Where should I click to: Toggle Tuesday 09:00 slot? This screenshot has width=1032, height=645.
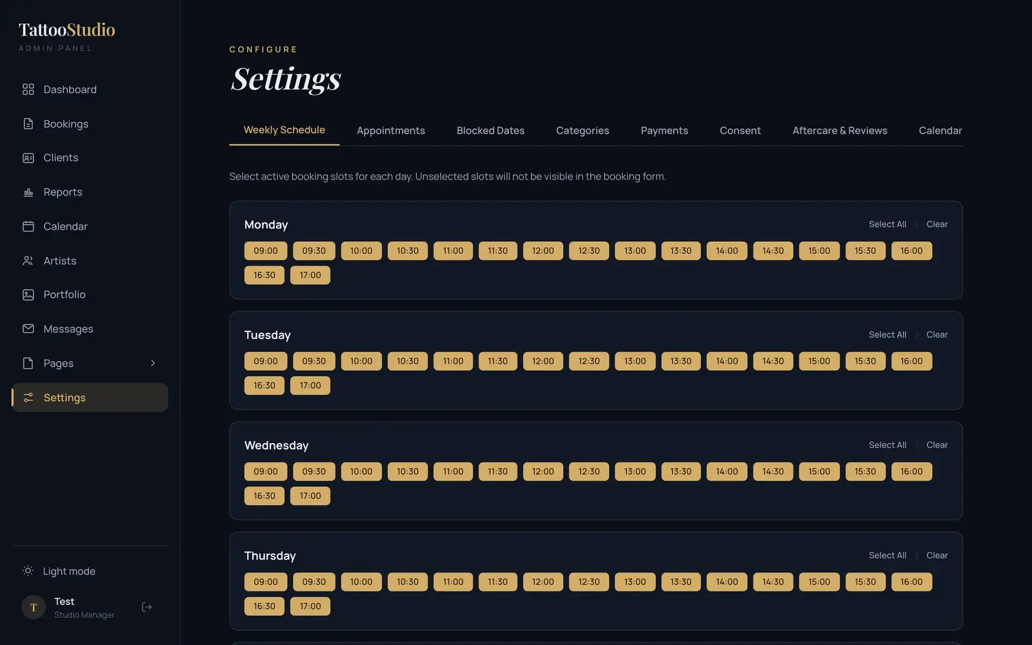[266, 361]
